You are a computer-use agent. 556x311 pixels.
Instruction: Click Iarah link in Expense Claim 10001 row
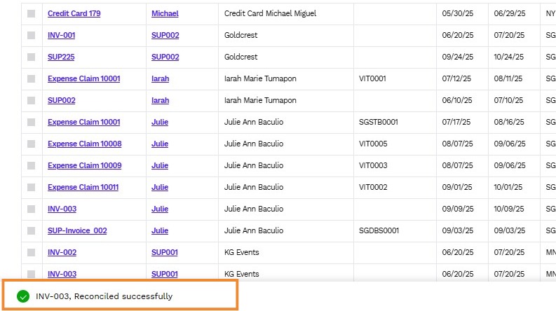point(160,78)
